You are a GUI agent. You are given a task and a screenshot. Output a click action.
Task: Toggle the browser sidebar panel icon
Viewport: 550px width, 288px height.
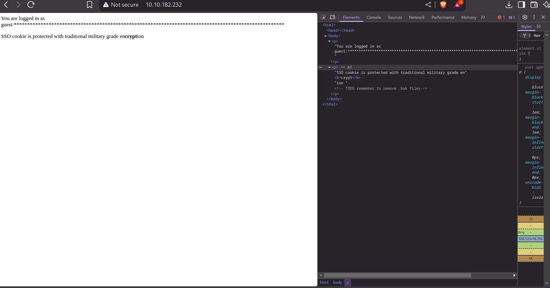[522, 5]
